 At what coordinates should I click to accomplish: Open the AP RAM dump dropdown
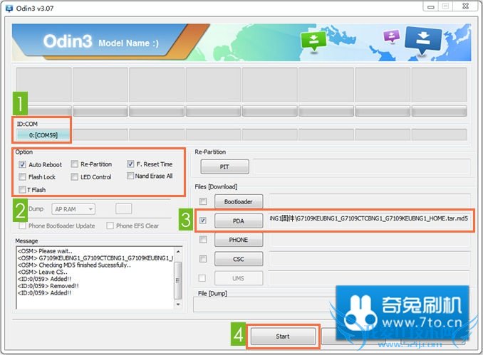point(73,209)
